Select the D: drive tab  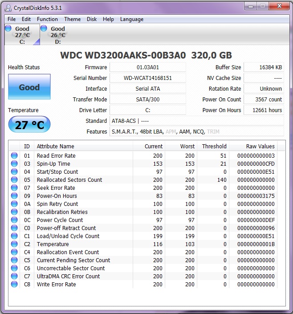pos(58,35)
